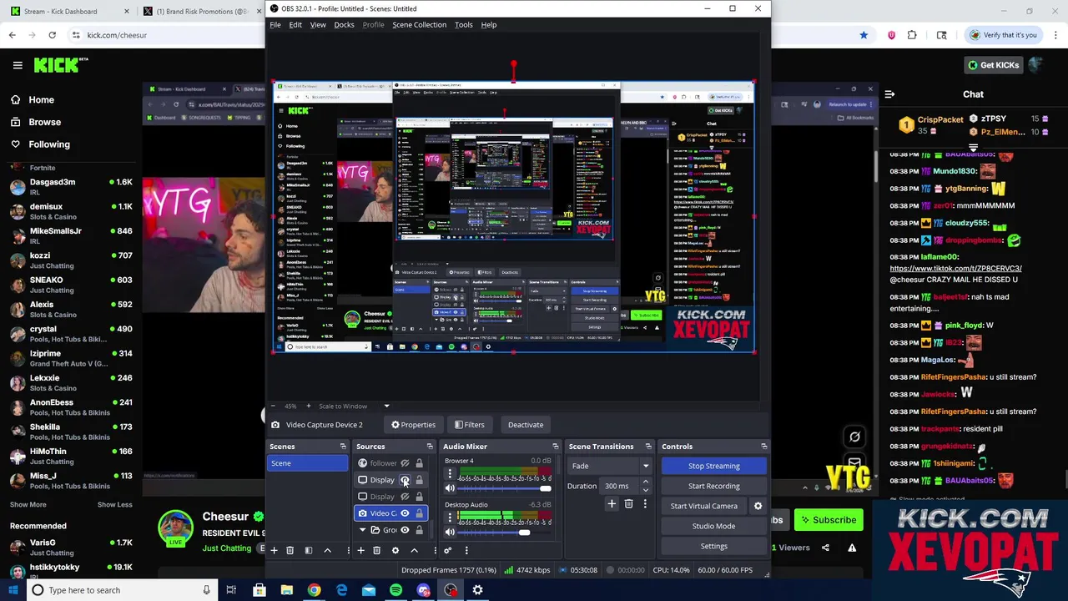Open the OBS Tools menu
Image resolution: width=1068 pixels, height=601 pixels.
[x=463, y=25]
